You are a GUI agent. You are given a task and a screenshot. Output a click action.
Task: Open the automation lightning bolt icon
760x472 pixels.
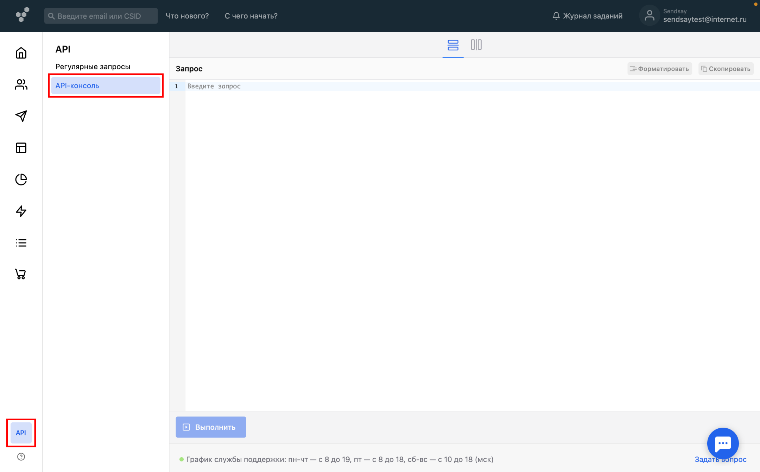(21, 211)
